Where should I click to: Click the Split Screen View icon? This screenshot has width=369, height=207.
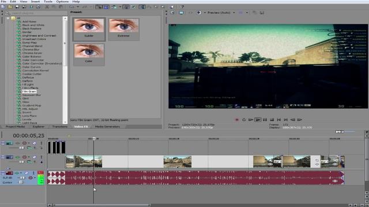198,13
